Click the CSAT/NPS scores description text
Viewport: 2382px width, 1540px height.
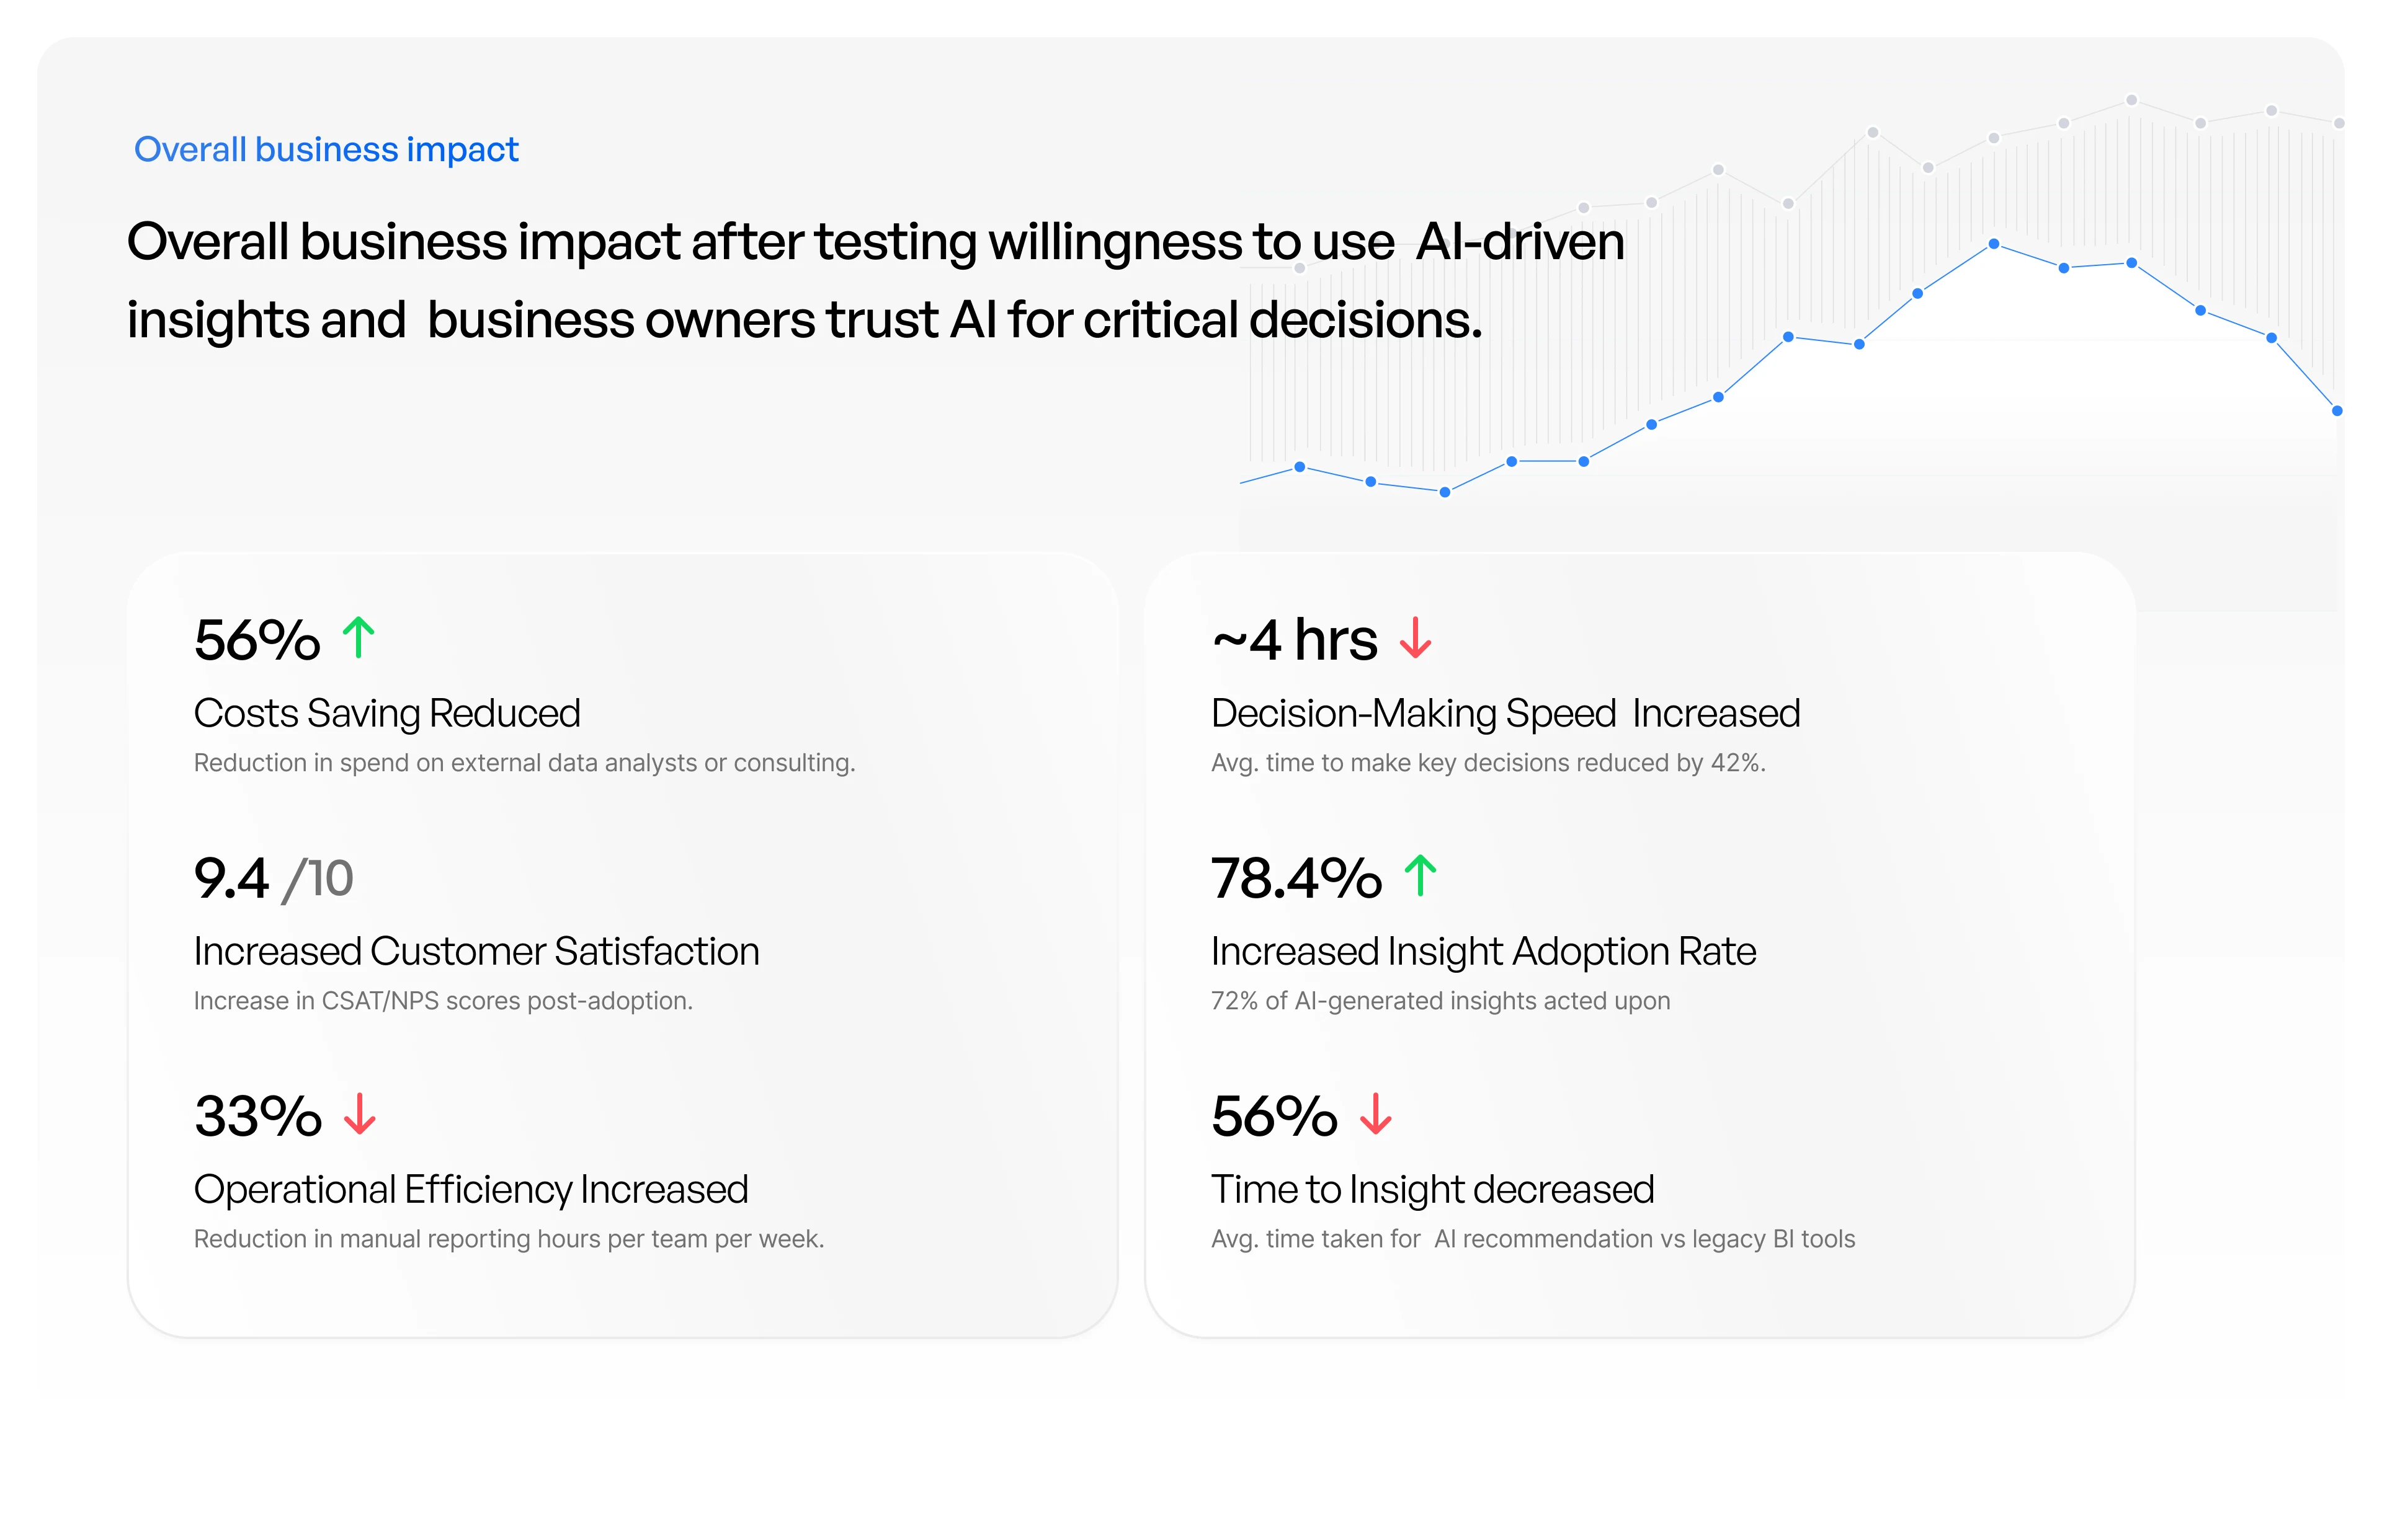443,1001
